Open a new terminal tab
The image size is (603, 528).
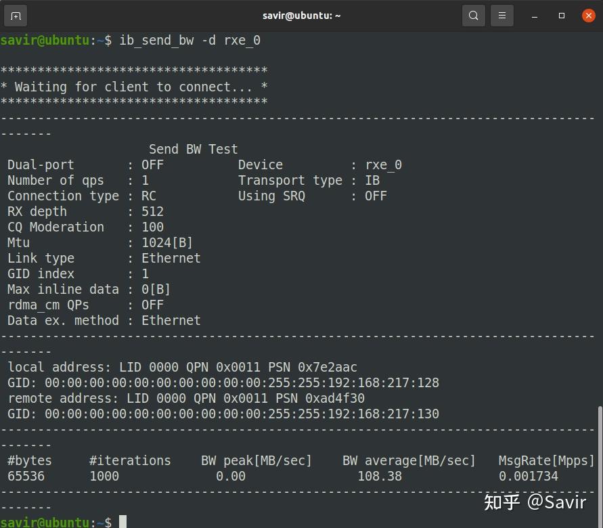(x=16, y=16)
